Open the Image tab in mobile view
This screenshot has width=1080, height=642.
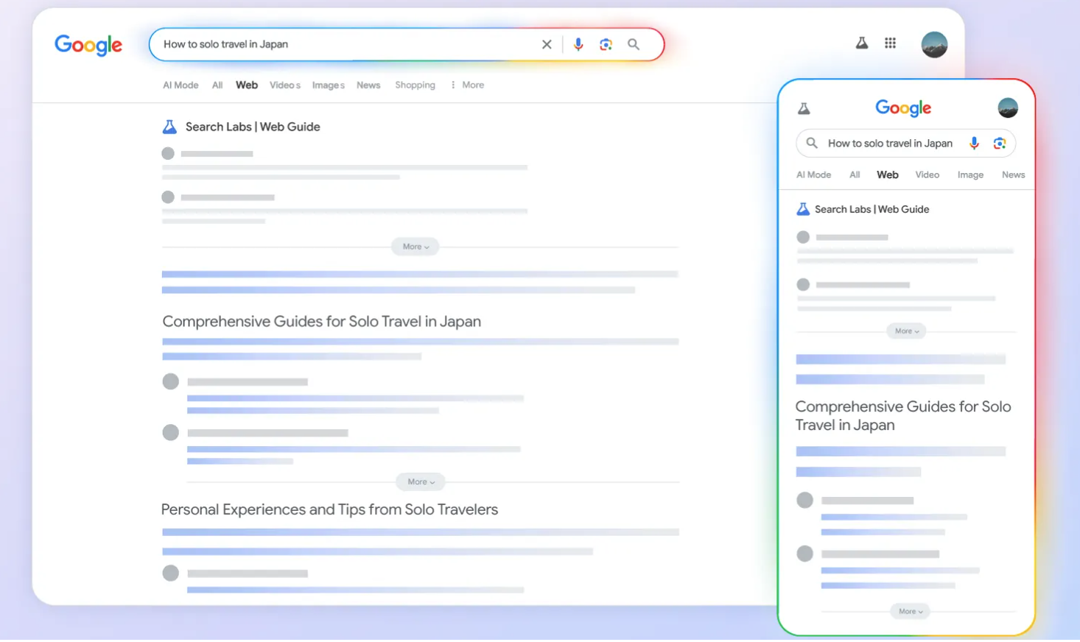[x=970, y=175]
